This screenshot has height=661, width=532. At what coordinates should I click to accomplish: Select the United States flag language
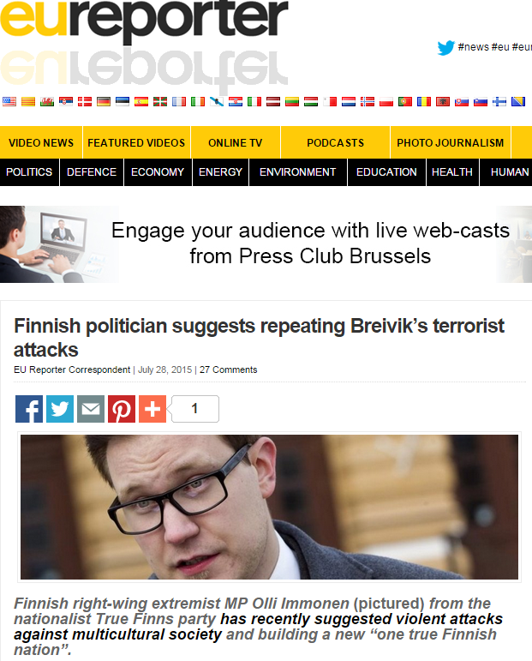(9, 102)
